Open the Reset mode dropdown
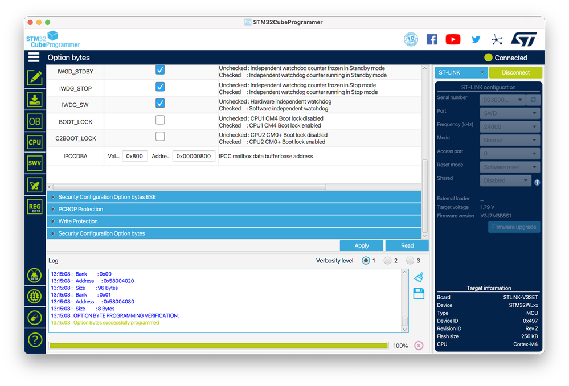The height and width of the screenshot is (386, 569). 510,167
